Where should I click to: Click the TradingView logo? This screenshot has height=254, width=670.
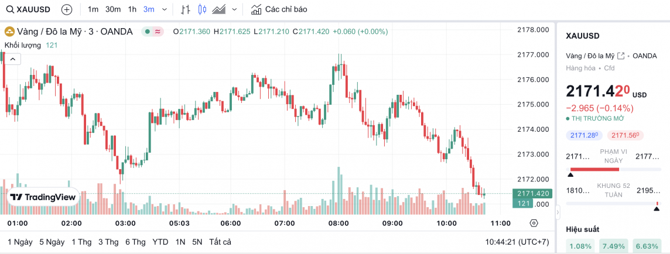click(x=44, y=197)
